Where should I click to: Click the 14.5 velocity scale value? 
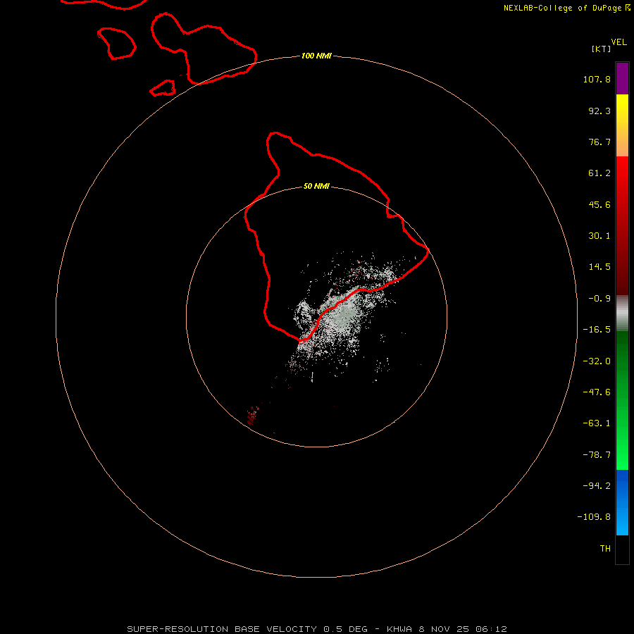coord(599,267)
